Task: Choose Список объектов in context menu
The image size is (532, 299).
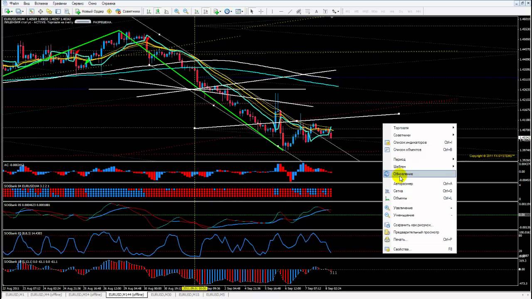Action: [419, 149]
